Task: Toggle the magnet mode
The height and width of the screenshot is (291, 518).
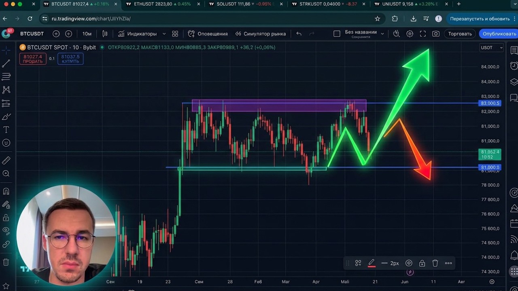Action: click(x=6, y=192)
